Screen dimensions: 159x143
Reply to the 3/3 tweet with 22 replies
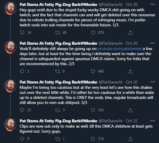pos(22,110)
